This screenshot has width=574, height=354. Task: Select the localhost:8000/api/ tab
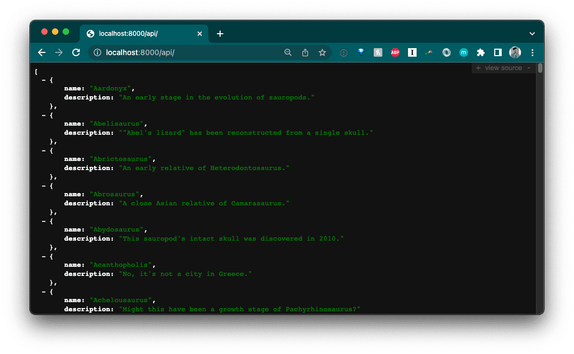click(x=144, y=34)
